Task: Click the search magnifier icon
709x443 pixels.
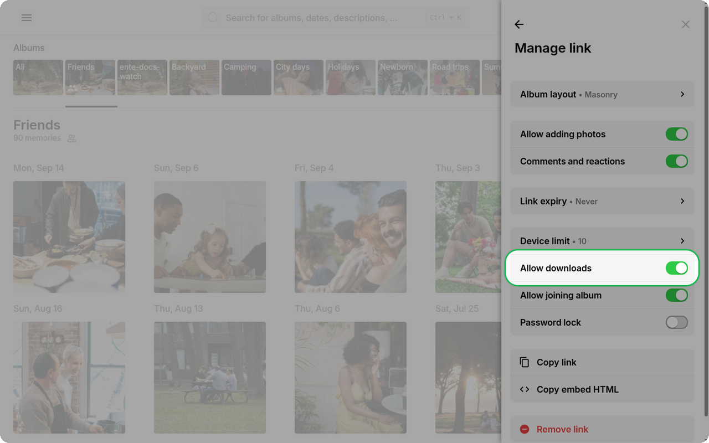Action: [x=213, y=18]
